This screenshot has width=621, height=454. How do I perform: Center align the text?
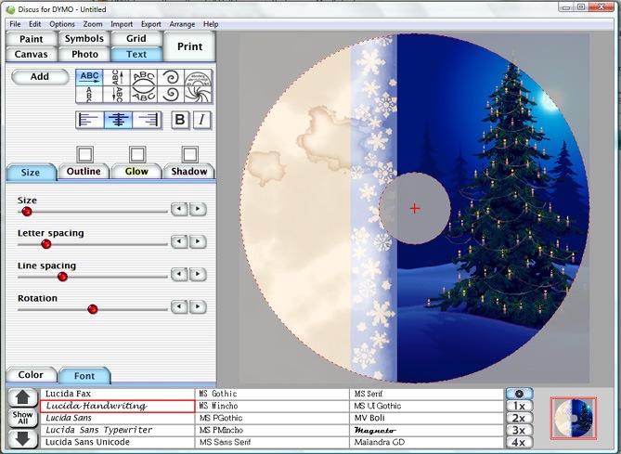pos(118,120)
